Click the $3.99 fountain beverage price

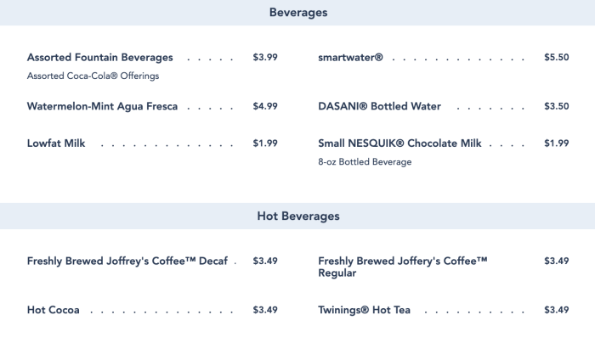click(265, 57)
